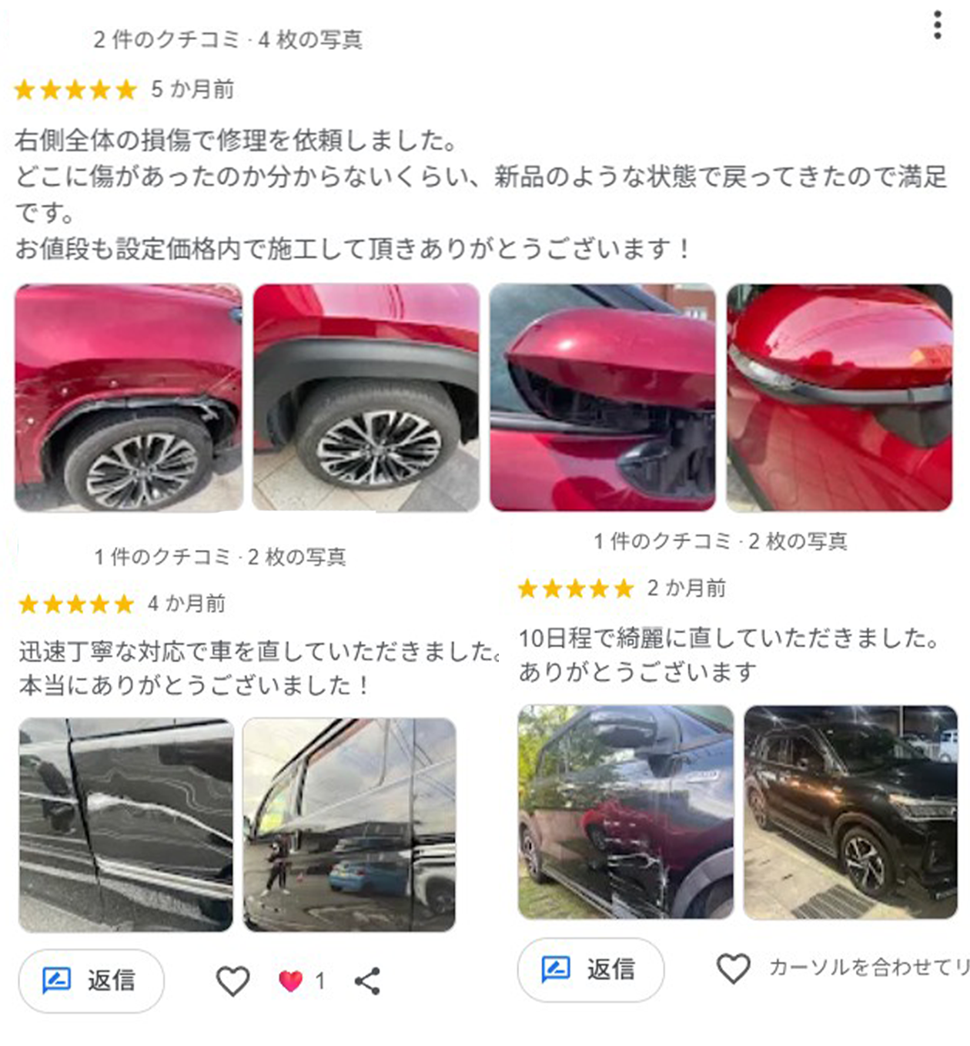This screenshot has width=970, height=1046.
Task: Open the repaired red wheel arch photo
Action: point(366,397)
